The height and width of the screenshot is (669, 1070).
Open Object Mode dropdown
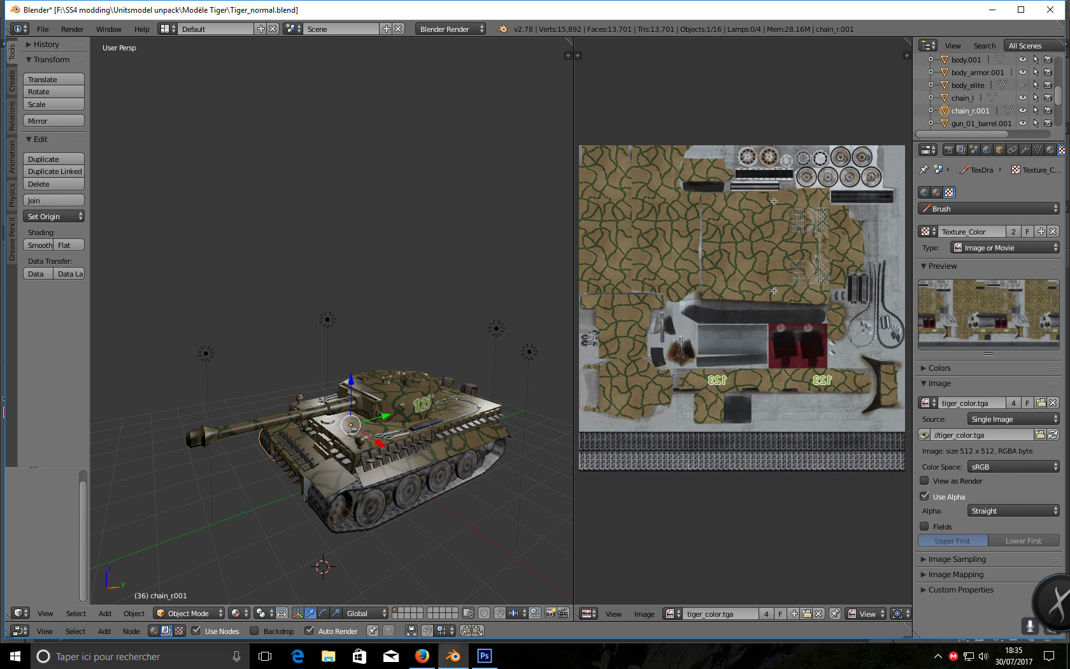click(190, 613)
